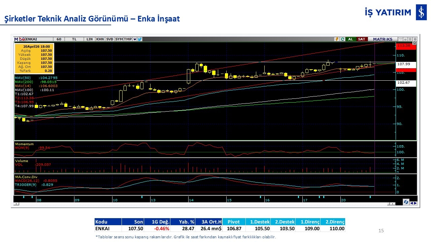The image size is (431, 242).
Task: Open the 60 period selector
Action: tap(59, 39)
